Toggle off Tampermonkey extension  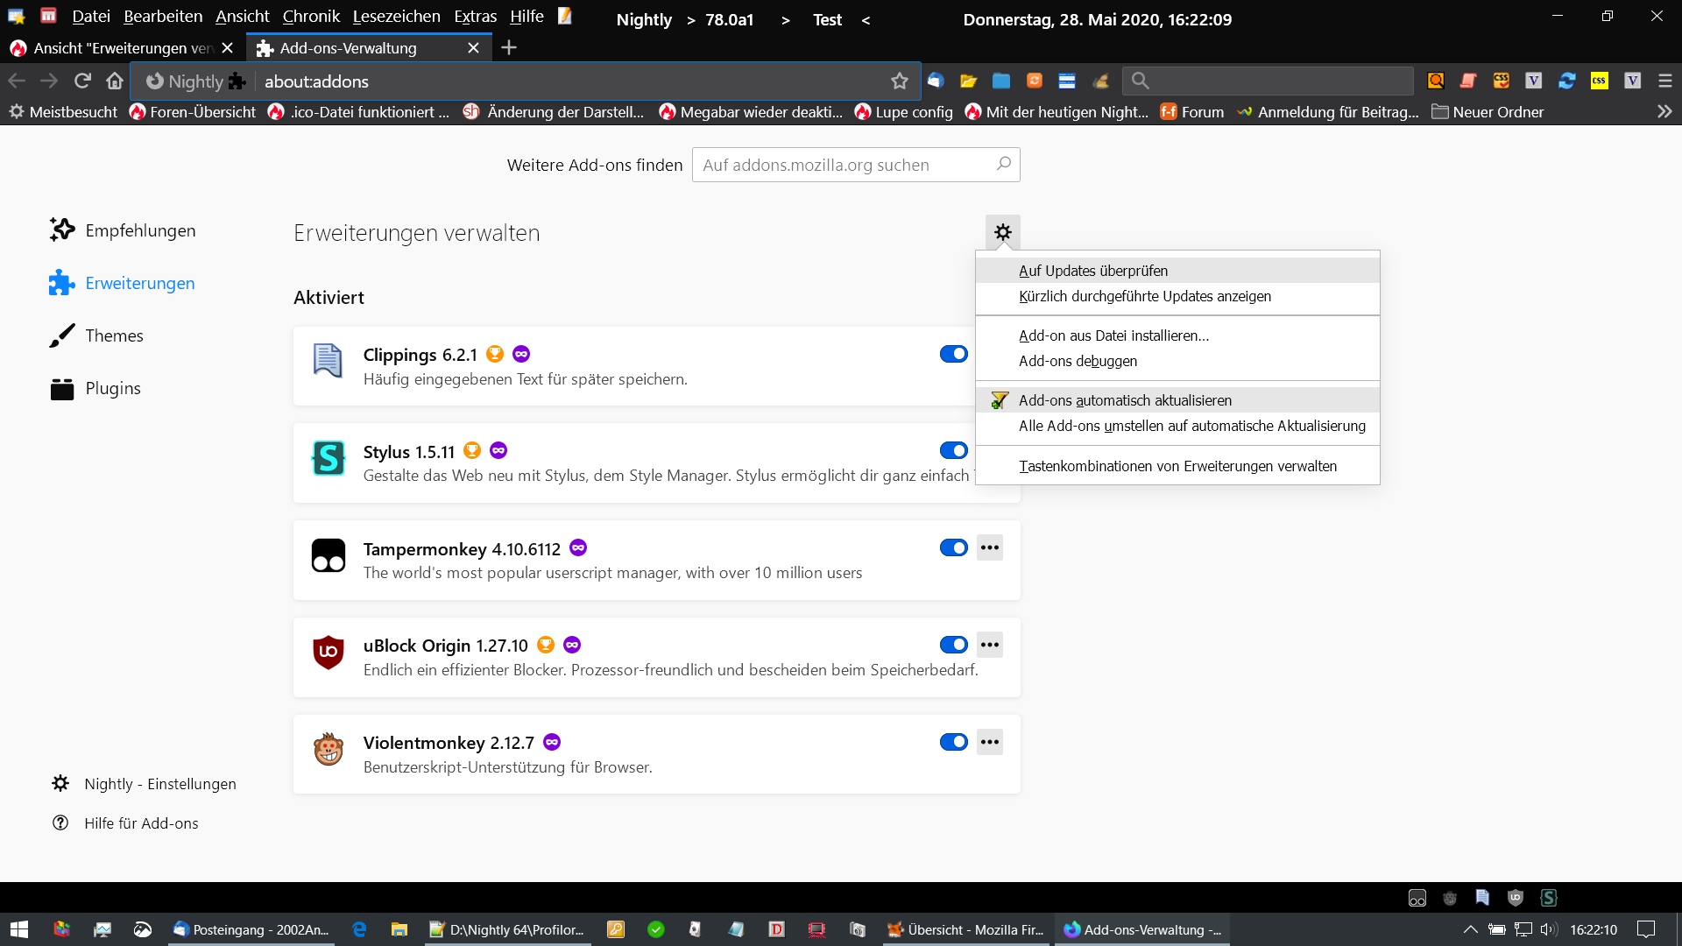click(953, 547)
